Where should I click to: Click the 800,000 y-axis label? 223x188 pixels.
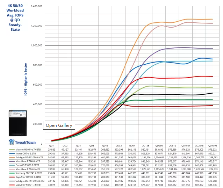tap(37, 65)
